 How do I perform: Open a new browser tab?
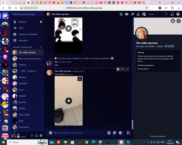pyautogui.click(x=148, y=3)
